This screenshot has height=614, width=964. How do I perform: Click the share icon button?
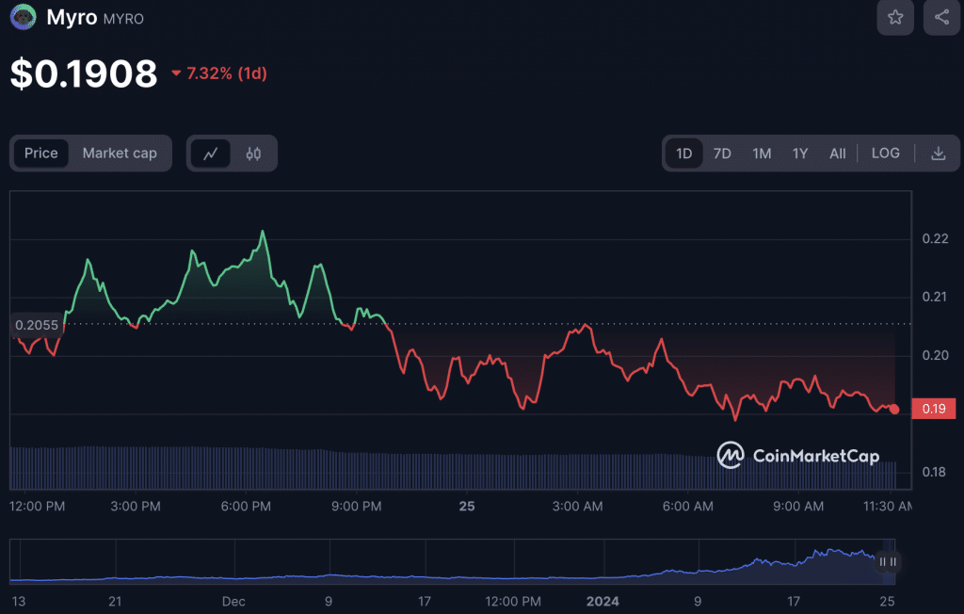tap(941, 17)
